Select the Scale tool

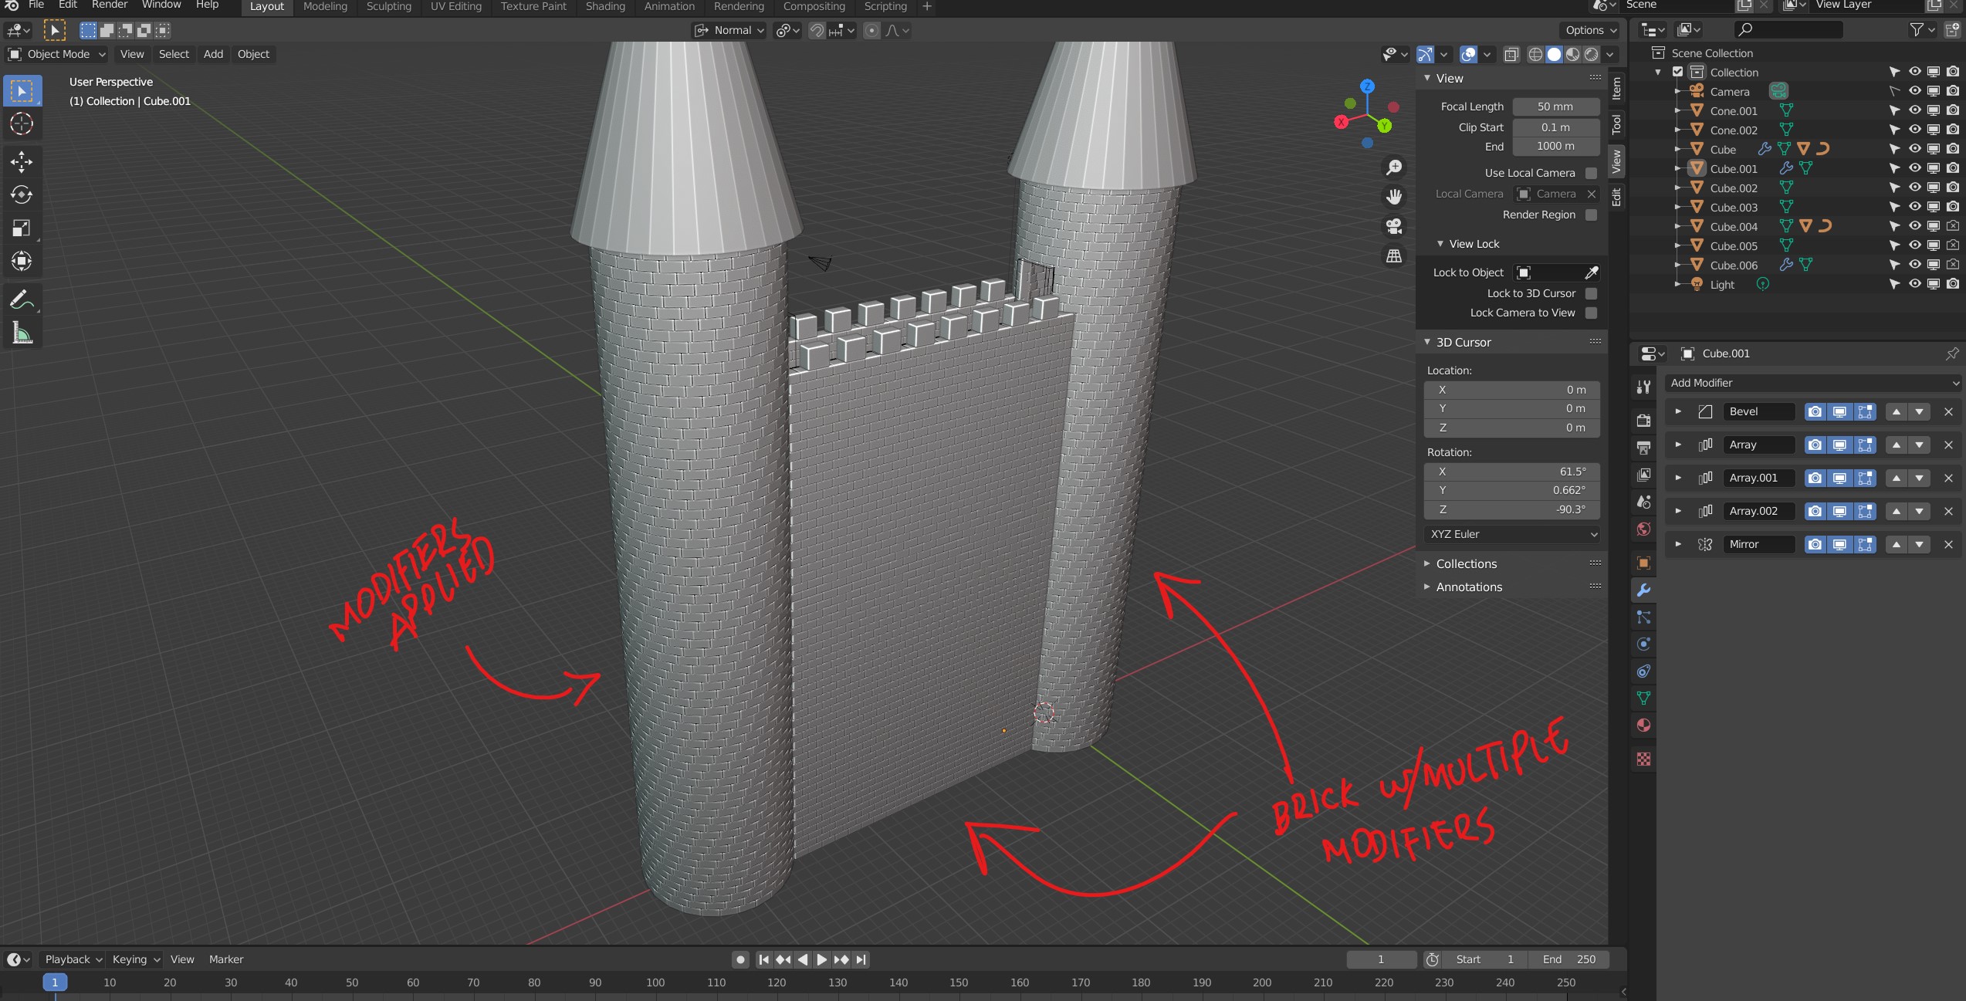click(x=22, y=228)
